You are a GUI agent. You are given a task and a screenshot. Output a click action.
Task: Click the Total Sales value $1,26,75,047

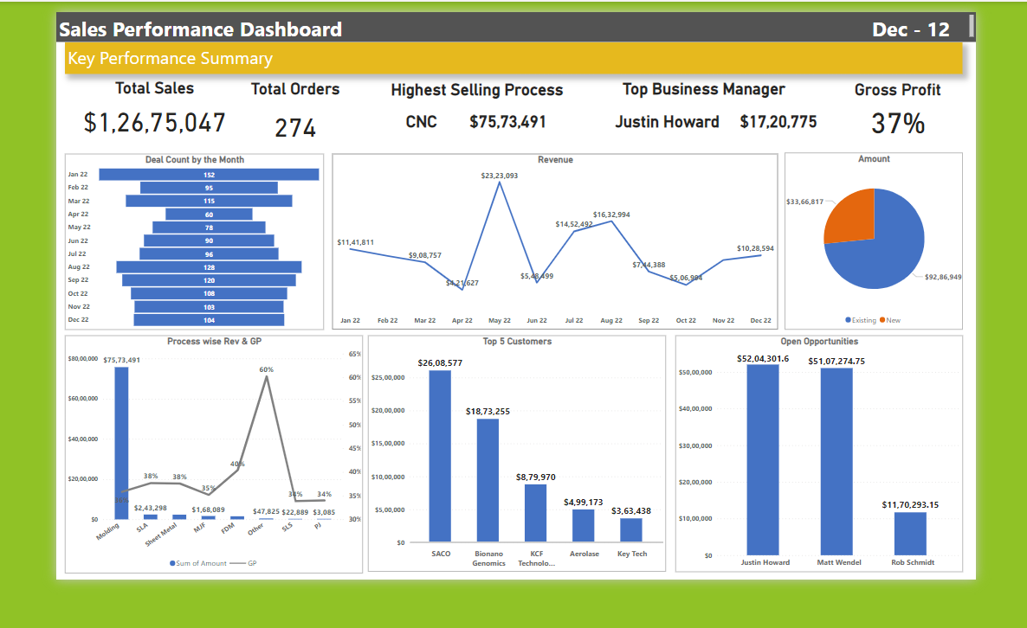[x=155, y=123]
